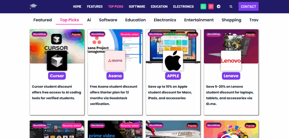Image resolution: width=289 pixels, height=138 pixels.
Task: Switch to the Featured category tab
Action: click(x=42, y=20)
